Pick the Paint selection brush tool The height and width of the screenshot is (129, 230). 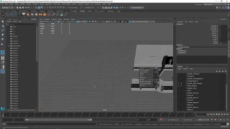(3, 30)
